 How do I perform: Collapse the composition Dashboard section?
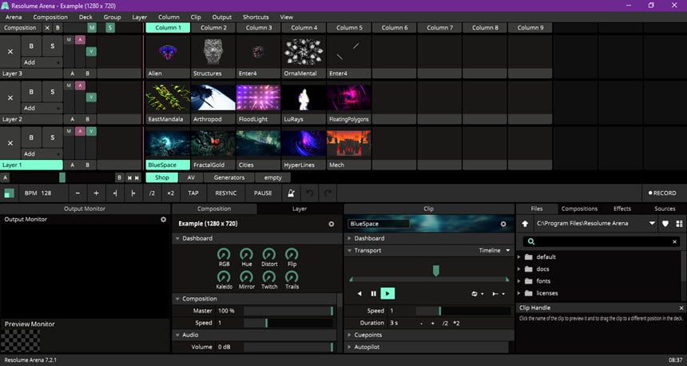click(x=177, y=238)
